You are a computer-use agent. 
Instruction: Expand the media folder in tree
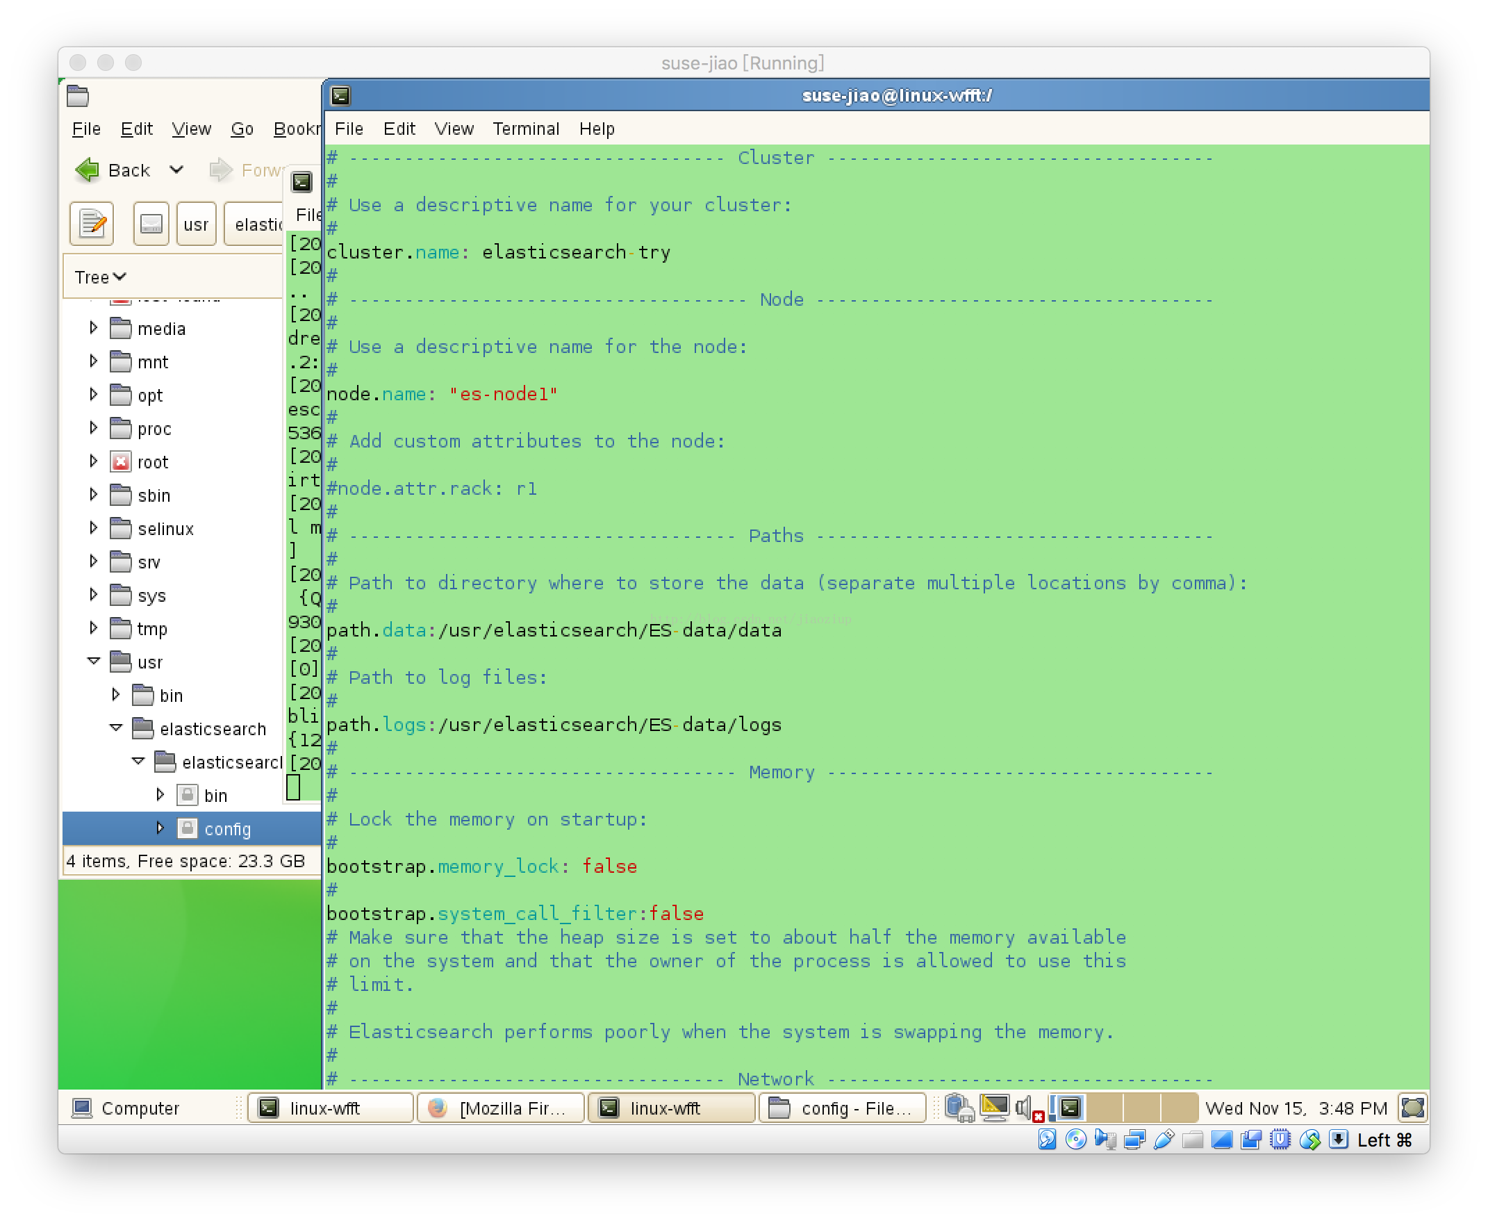point(94,328)
